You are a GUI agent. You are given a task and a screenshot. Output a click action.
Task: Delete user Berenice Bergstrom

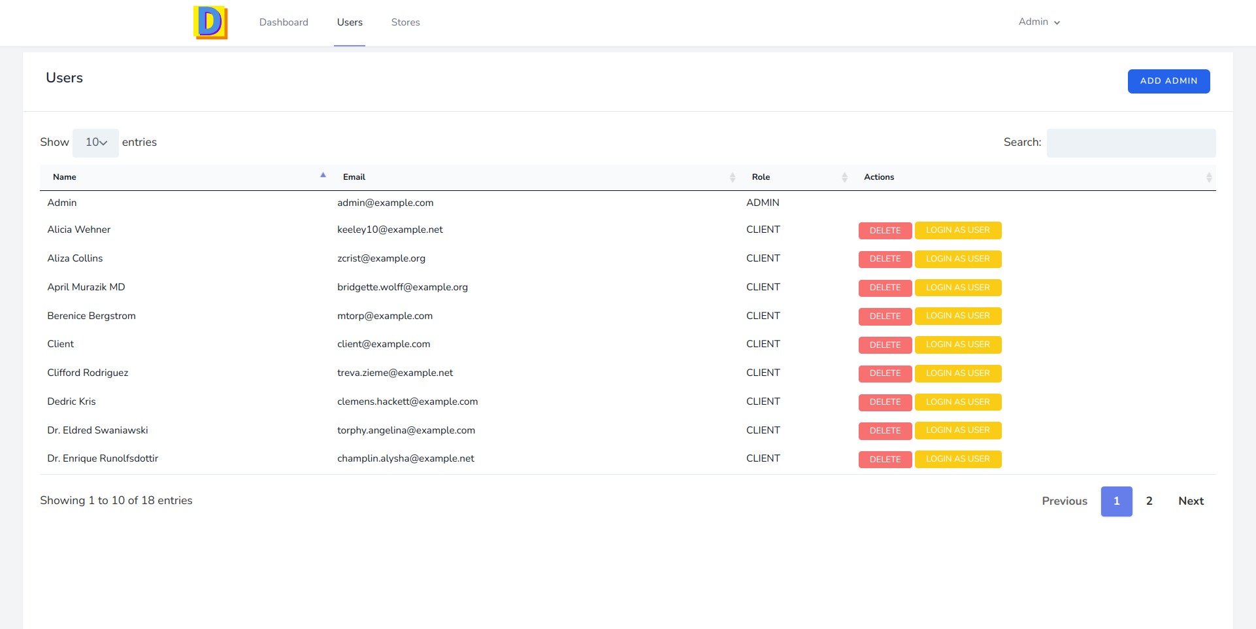[885, 316]
